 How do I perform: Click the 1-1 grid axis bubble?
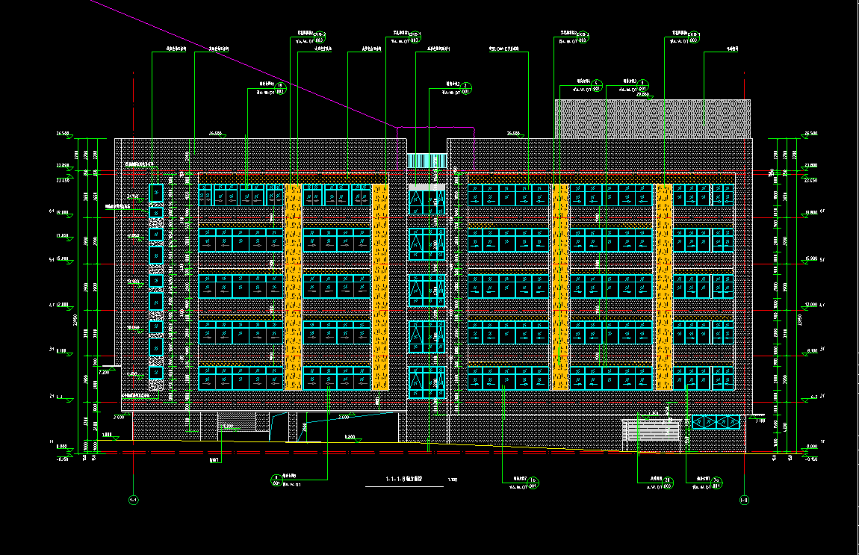coord(134,500)
